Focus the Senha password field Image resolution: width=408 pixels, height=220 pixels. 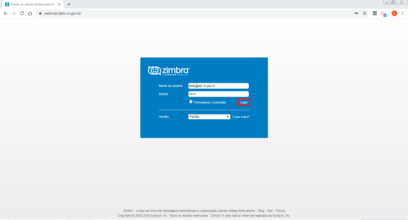[x=218, y=94]
